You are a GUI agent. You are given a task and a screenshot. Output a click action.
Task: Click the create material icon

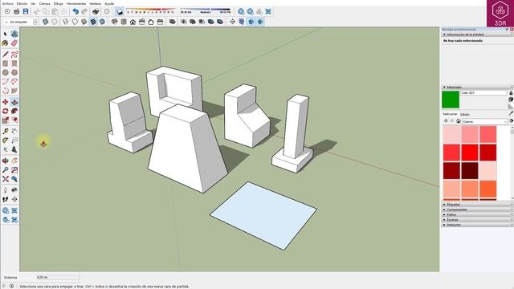pyautogui.click(x=511, y=100)
